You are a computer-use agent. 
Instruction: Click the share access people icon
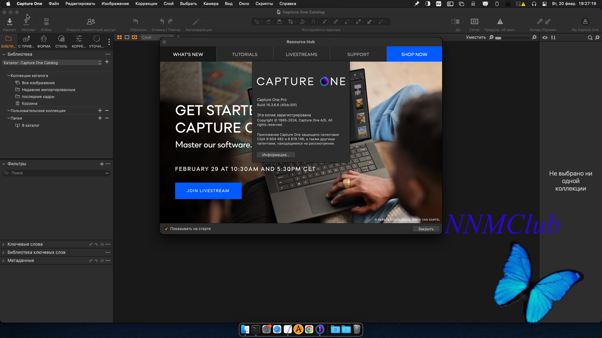click(91, 22)
